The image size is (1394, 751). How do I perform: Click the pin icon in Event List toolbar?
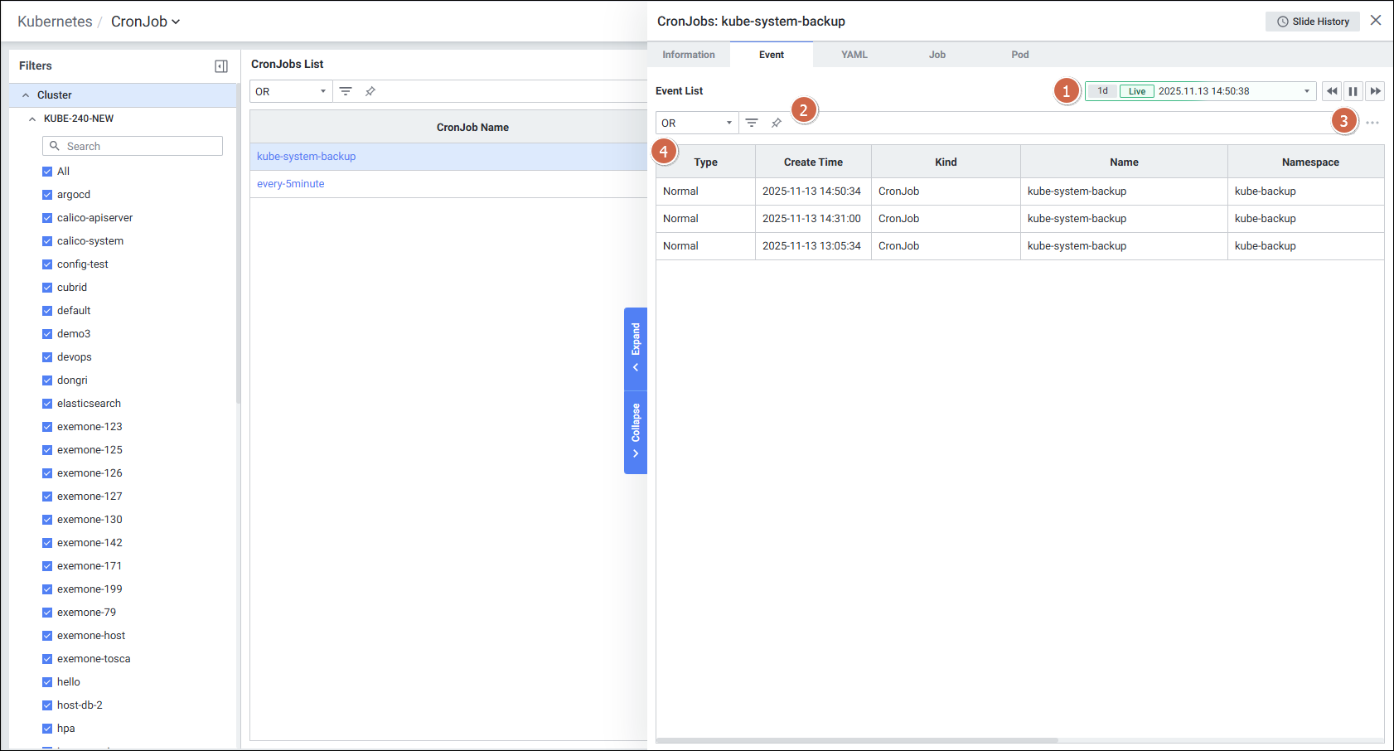pyautogui.click(x=777, y=123)
